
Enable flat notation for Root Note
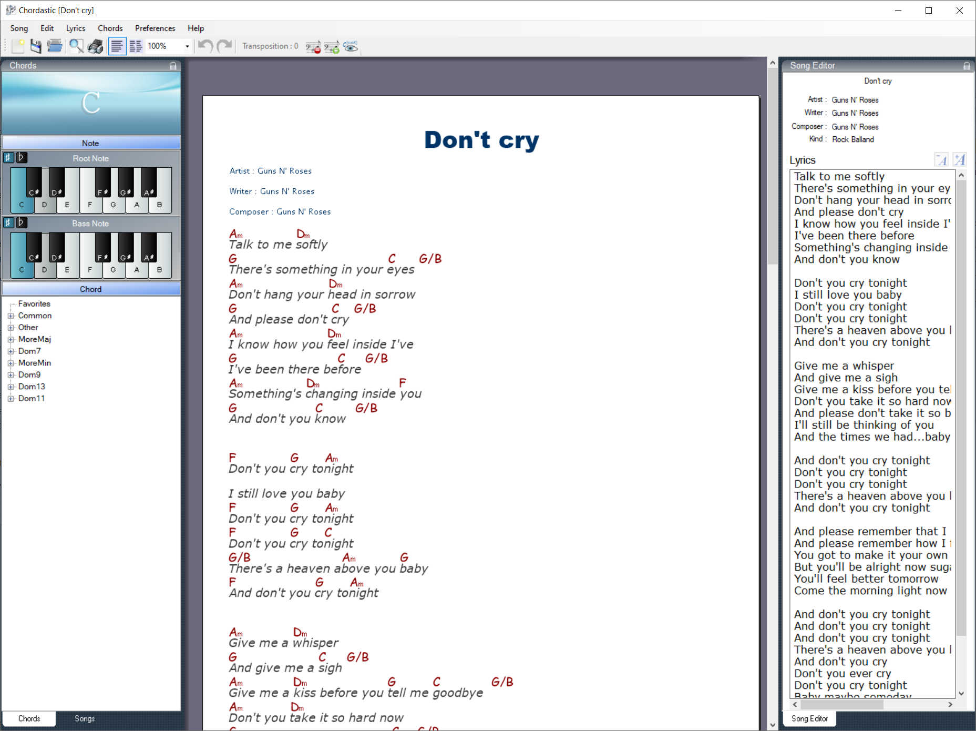tap(21, 157)
